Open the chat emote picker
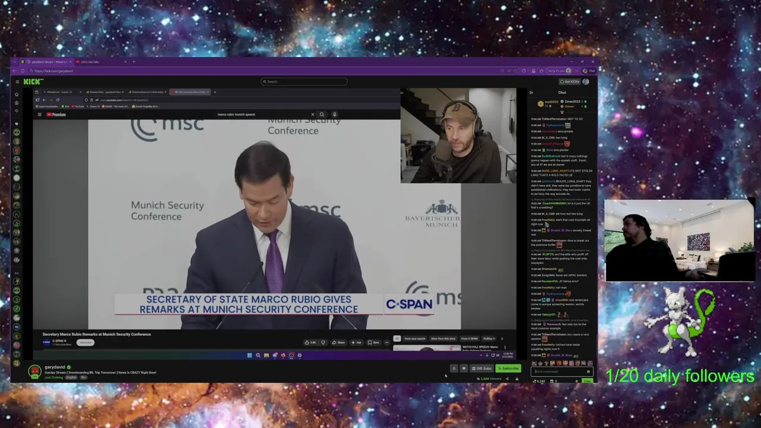This screenshot has width=761, height=428. click(589, 372)
